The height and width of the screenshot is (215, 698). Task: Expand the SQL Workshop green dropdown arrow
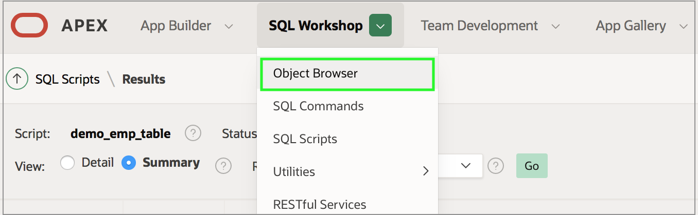pos(380,26)
